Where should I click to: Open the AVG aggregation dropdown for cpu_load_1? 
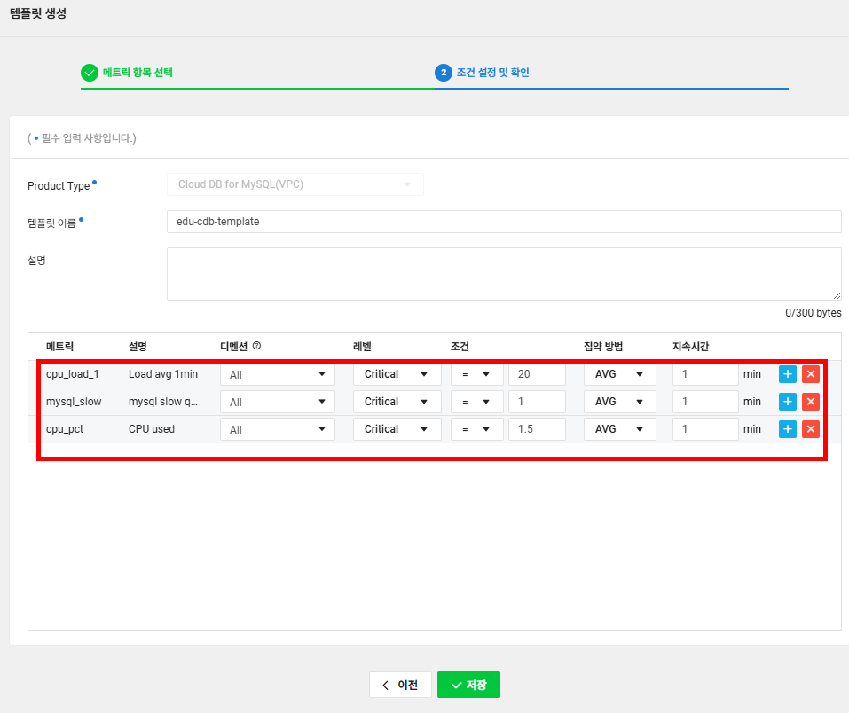(619, 374)
